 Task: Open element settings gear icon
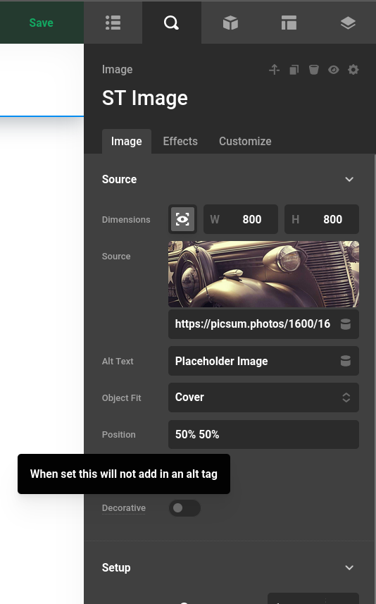click(353, 70)
